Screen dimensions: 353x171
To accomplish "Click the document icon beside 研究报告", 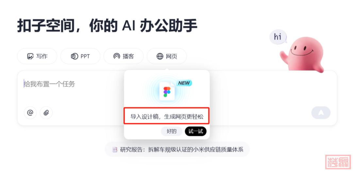I will point(115,150).
